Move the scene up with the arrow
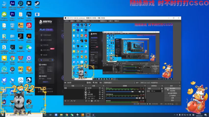The height and width of the screenshot is (117, 209). tap(72, 101)
